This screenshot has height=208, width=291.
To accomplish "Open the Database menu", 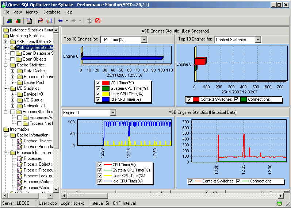I will click(x=52, y=12).
